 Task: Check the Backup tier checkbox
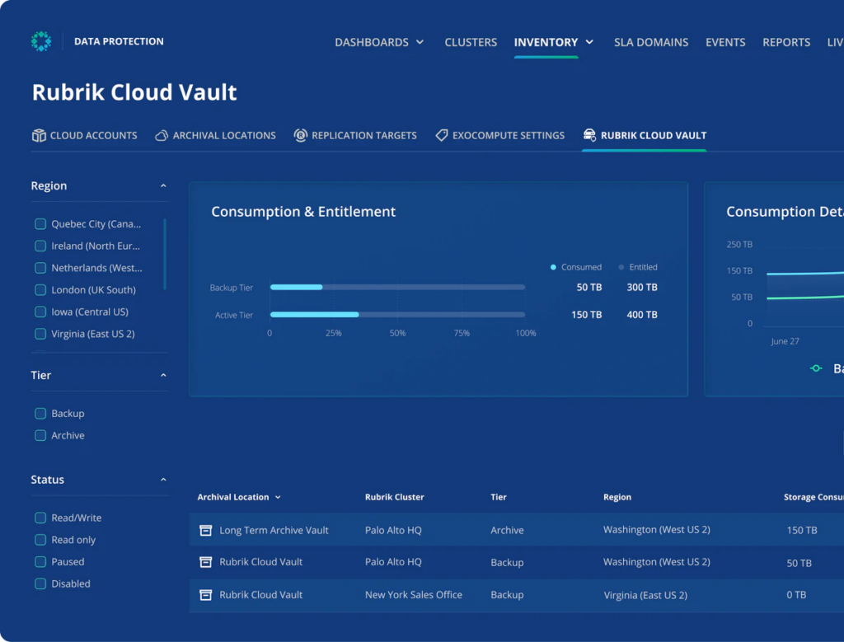40,413
